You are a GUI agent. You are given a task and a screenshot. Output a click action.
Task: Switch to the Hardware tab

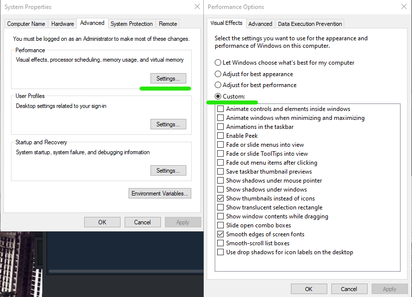(x=63, y=24)
